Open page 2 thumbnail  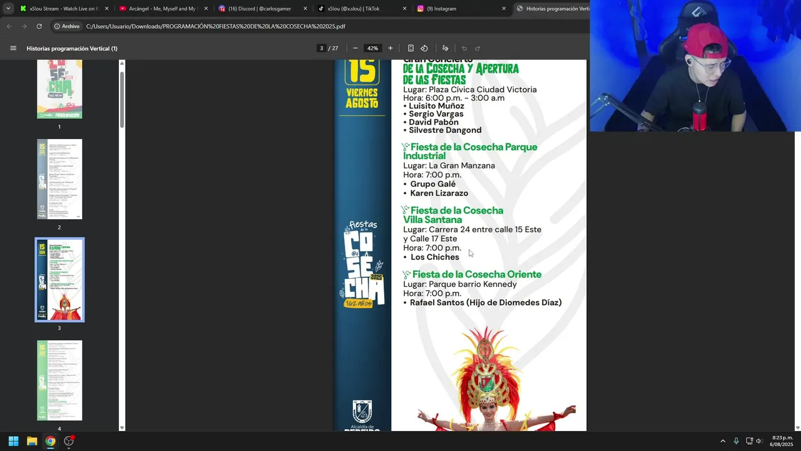(59, 179)
